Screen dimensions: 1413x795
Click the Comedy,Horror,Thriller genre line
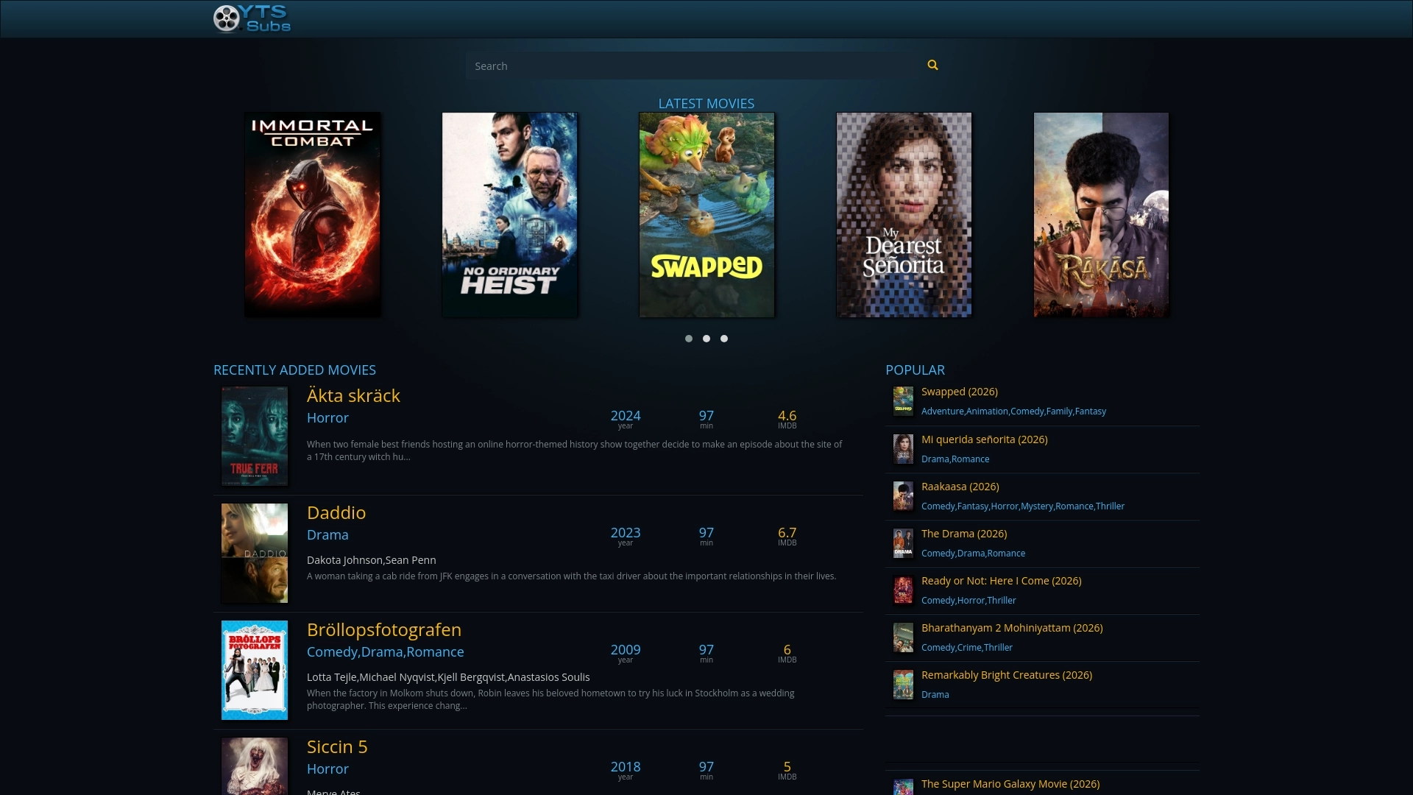click(x=968, y=601)
